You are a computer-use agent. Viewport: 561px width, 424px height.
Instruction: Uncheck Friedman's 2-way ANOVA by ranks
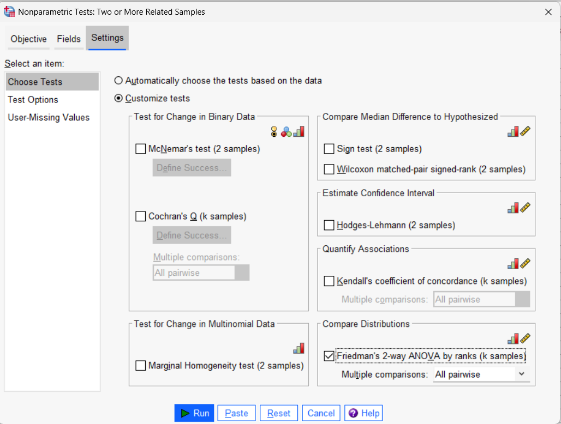click(x=329, y=356)
